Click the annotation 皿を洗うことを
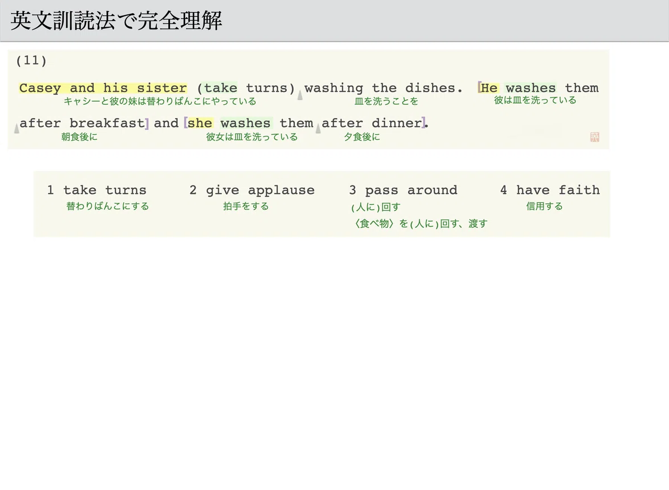The height and width of the screenshot is (490, 669). click(386, 101)
